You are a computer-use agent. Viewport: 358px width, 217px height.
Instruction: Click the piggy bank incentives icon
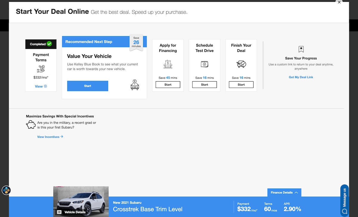tap(31, 125)
